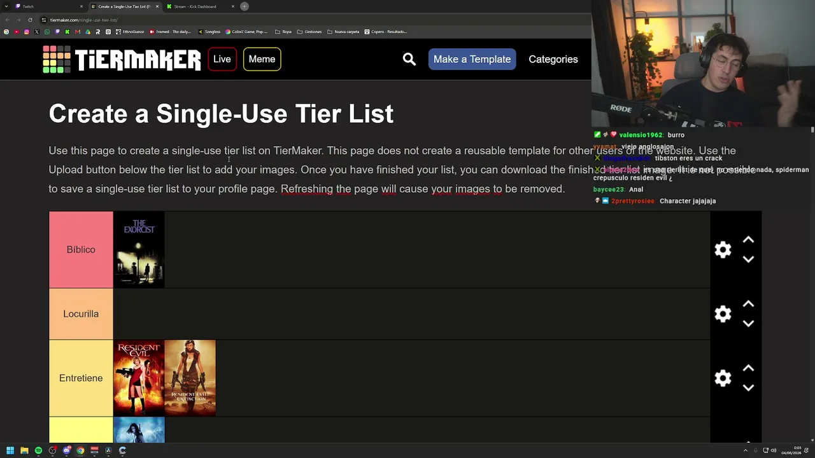Click the TierMaker logo

[122, 59]
